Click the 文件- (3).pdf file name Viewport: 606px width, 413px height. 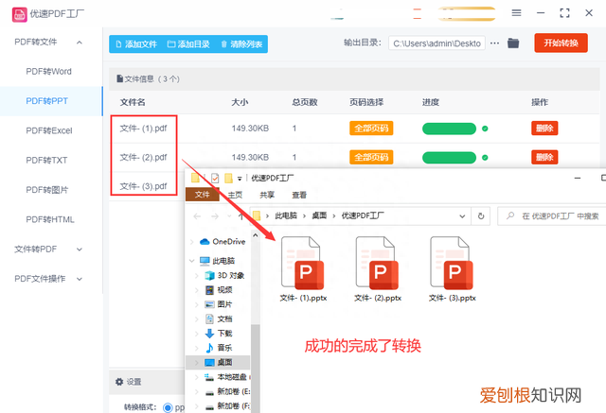(x=143, y=186)
